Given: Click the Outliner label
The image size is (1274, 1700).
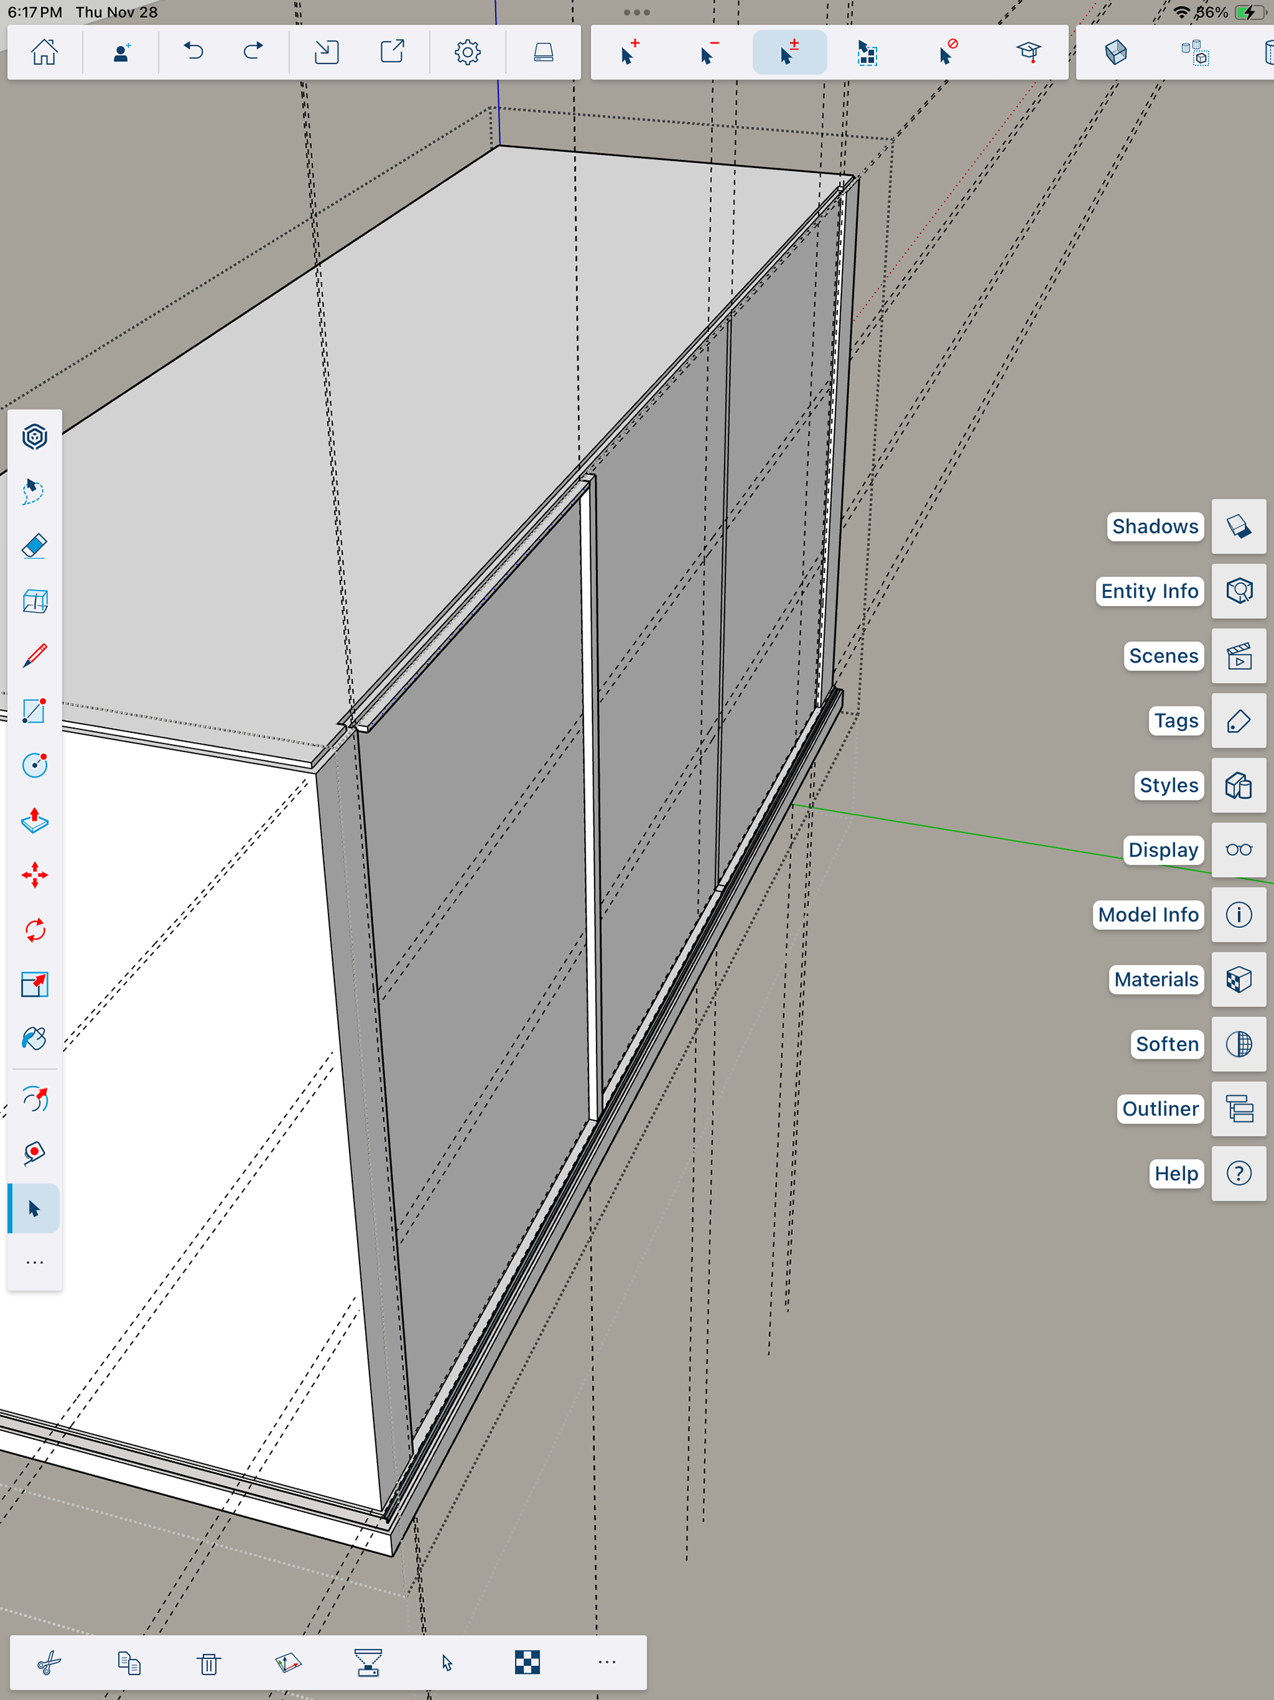Looking at the screenshot, I should coord(1159,1109).
